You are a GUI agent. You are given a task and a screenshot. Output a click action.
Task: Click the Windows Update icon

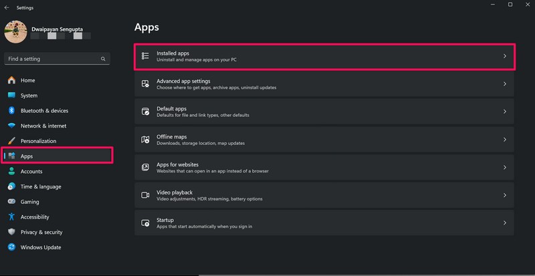[11, 247]
